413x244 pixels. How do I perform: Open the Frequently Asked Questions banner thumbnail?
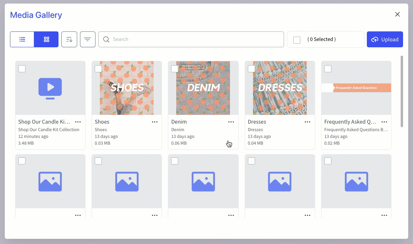[x=356, y=88]
